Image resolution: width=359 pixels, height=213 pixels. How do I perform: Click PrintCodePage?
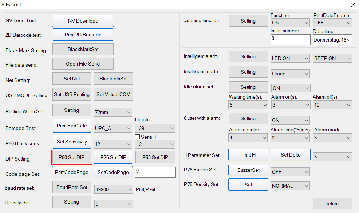pyautogui.click(x=71, y=172)
